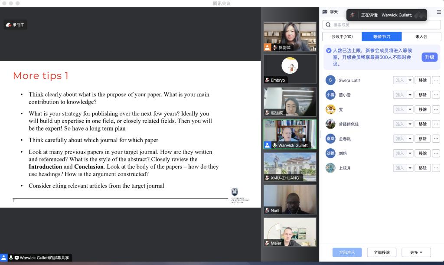The height and width of the screenshot is (265, 444).
Task: Click the search magnifier icon
Action: 328,25
